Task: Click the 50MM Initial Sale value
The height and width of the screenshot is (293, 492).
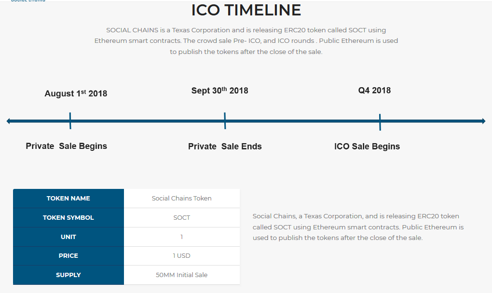Action: coord(182,275)
